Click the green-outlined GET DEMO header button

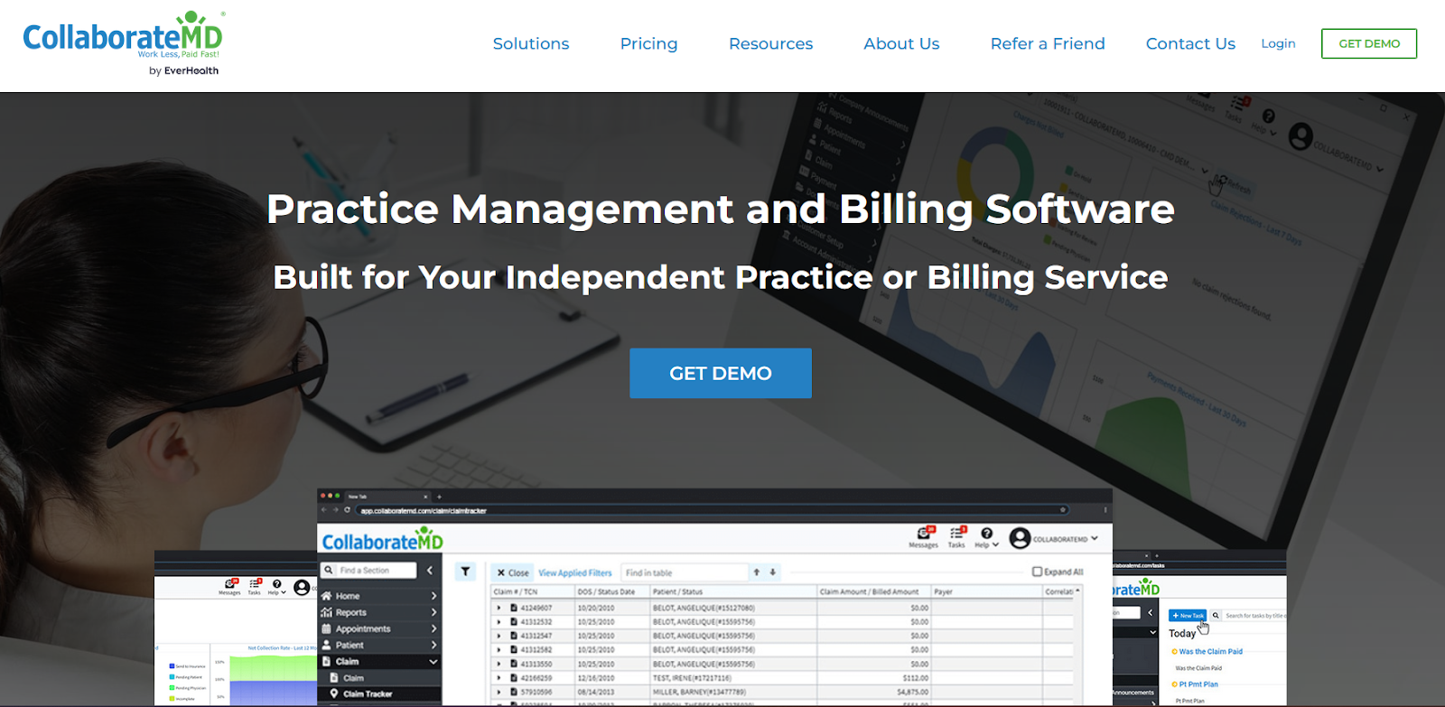pyautogui.click(x=1369, y=43)
